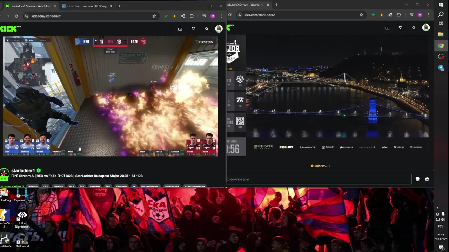Open search on the starladder2 Kick page
The width and height of the screenshot is (449, 252).
click(414, 28)
